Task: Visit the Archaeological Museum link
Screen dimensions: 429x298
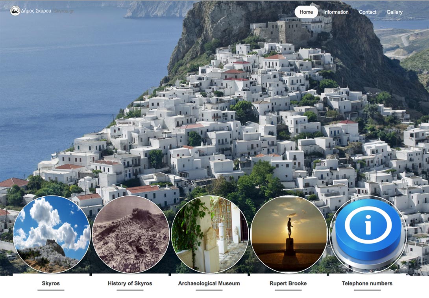Action: [x=209, y=283]
